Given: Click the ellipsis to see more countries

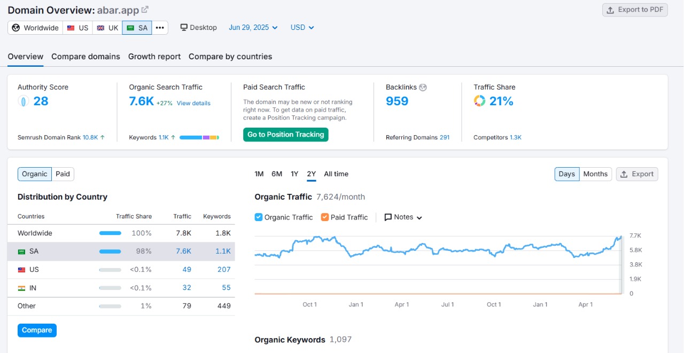Looking at the screenshot, I should pos(160,27).
